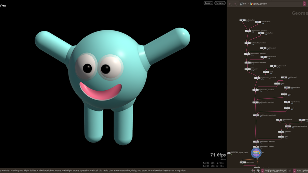Go back in network history
Image resolution: width=308 pixels, height=173 pixels.
pyautogui.click(x=230, y=4)
